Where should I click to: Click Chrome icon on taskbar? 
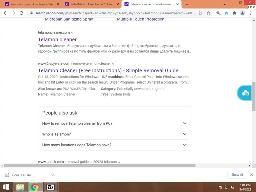(34, 187)
